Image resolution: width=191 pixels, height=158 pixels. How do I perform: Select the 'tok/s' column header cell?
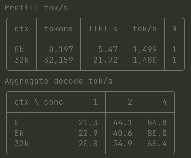coord(145,29)
